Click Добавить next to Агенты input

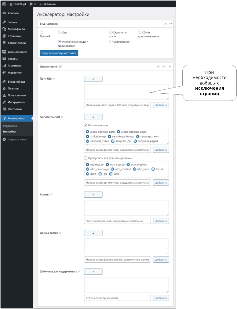pos(161,221)
